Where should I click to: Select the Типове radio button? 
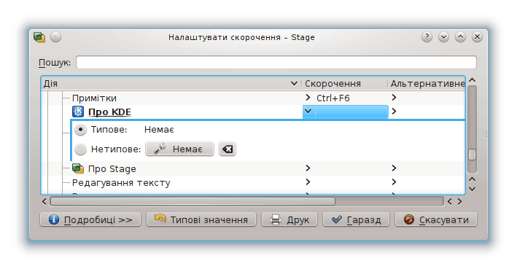80,130
